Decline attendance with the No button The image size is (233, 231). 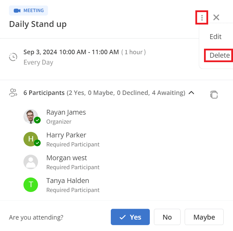tap(167, 217)
